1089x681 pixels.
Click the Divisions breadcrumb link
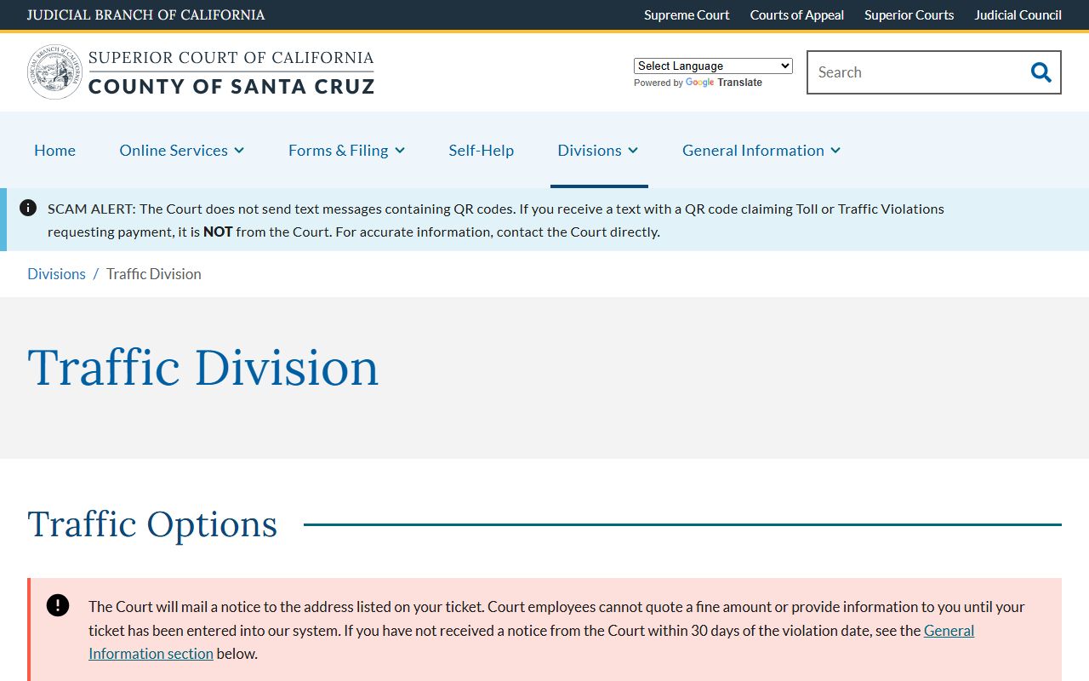pyautogui.click(x=56, y=274)
